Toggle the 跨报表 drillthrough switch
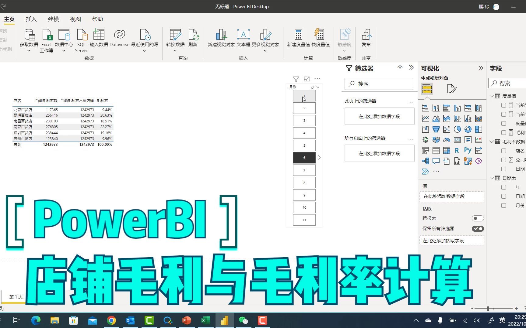This screenshot has width=526, height=328. (478, 218)
